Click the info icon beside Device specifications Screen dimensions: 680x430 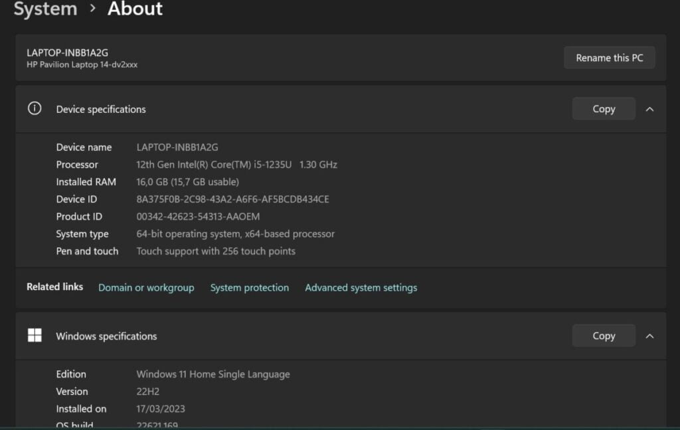coord(34,108)
